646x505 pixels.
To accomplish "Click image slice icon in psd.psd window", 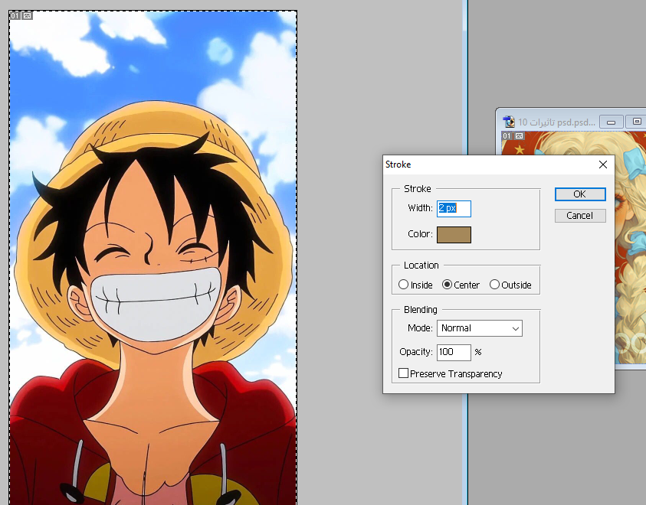I will click(519, 136).
